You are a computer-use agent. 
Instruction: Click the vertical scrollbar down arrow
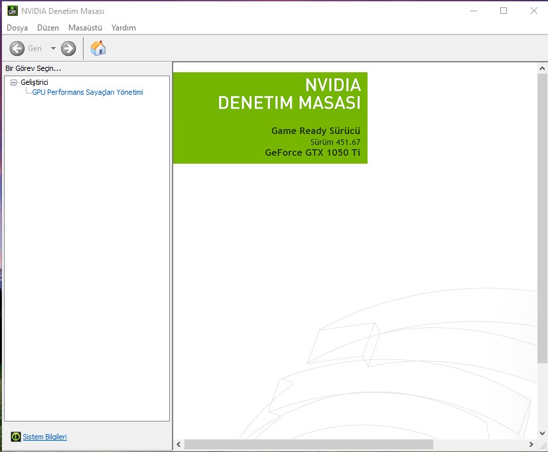tap(542, 433)
